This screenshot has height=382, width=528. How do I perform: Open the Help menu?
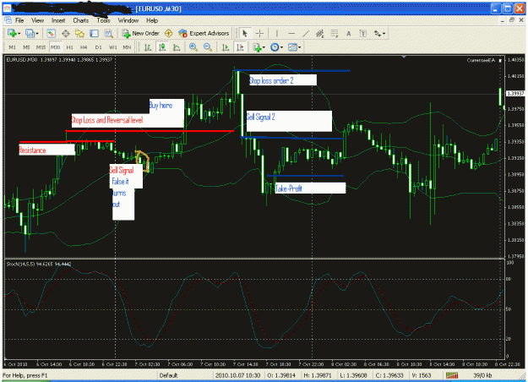[x=152, y=20]
